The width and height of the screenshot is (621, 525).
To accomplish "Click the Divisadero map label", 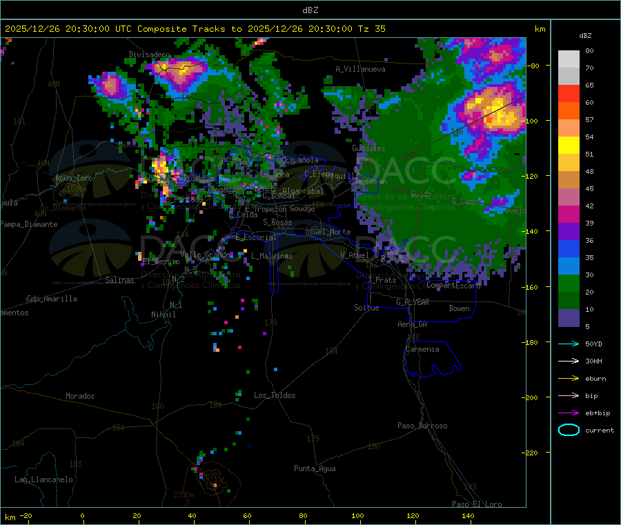I will 149,55.
